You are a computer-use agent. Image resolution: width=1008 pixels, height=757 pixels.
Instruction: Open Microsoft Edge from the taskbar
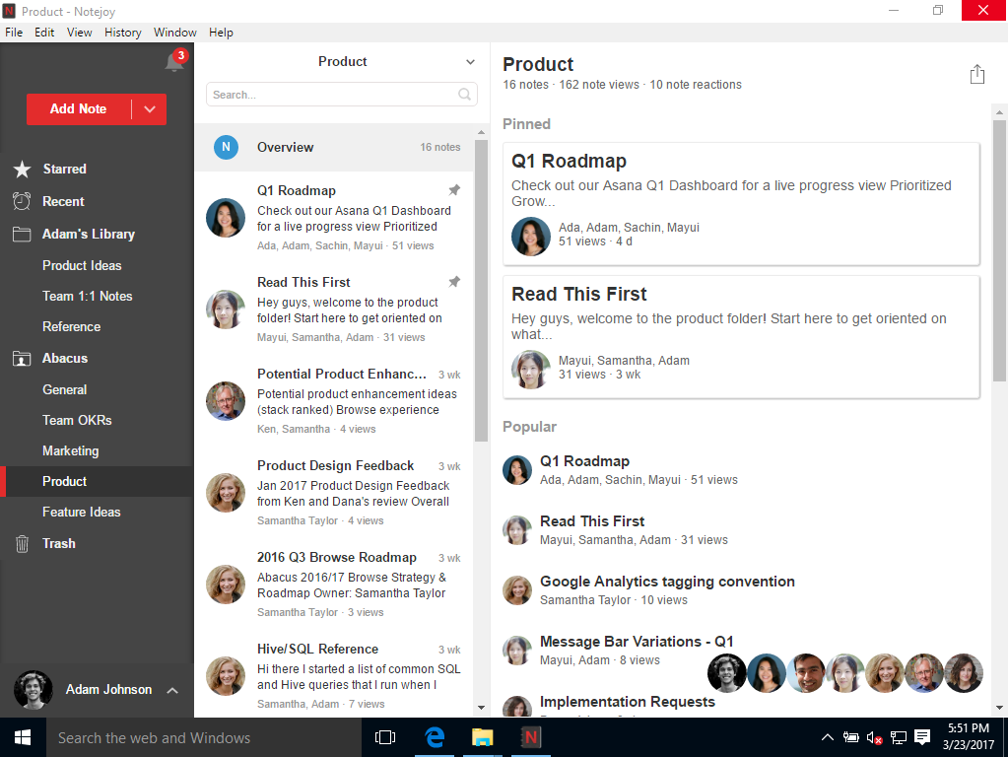pos(434,737)
